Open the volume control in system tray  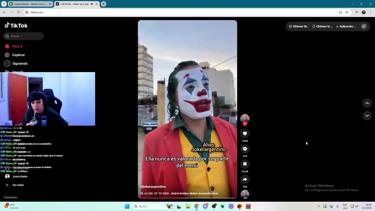[357, 206]
